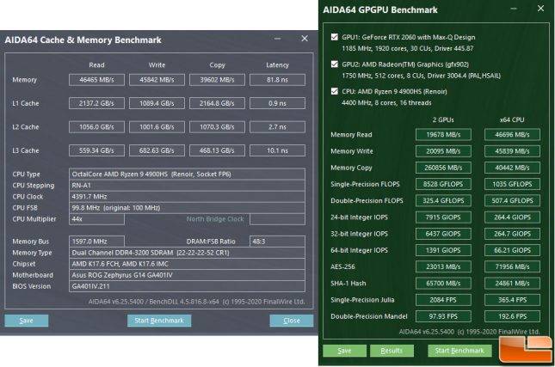This screenshot has width=555, height=367.
Task: Click the Memory Bus field 1597.0 MHz
Action: pos(96,242)
